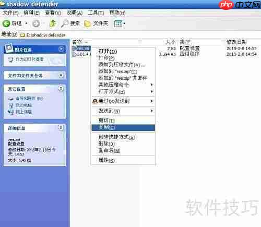This screenshot has height=227, width=261.
Task: Open 我的电脑 link in sidebar
Action: pyautogui.click(x=24, y=105)
